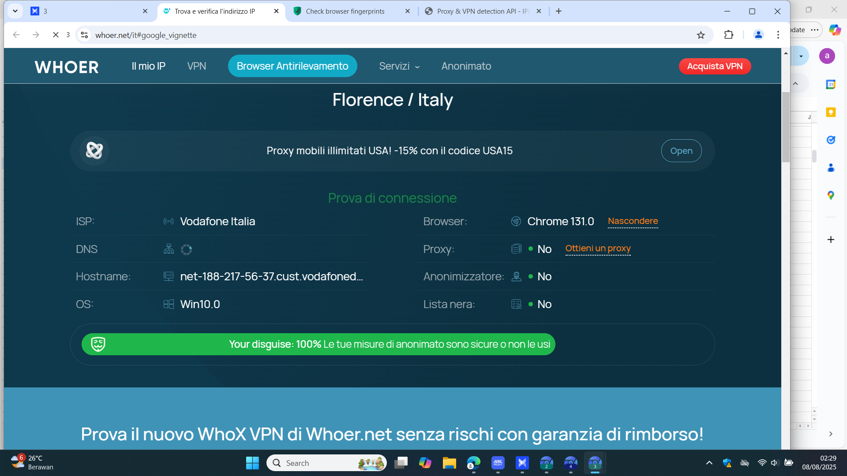Show hidden system tray icons chevron
847x476 pixels.
point(709,463)
